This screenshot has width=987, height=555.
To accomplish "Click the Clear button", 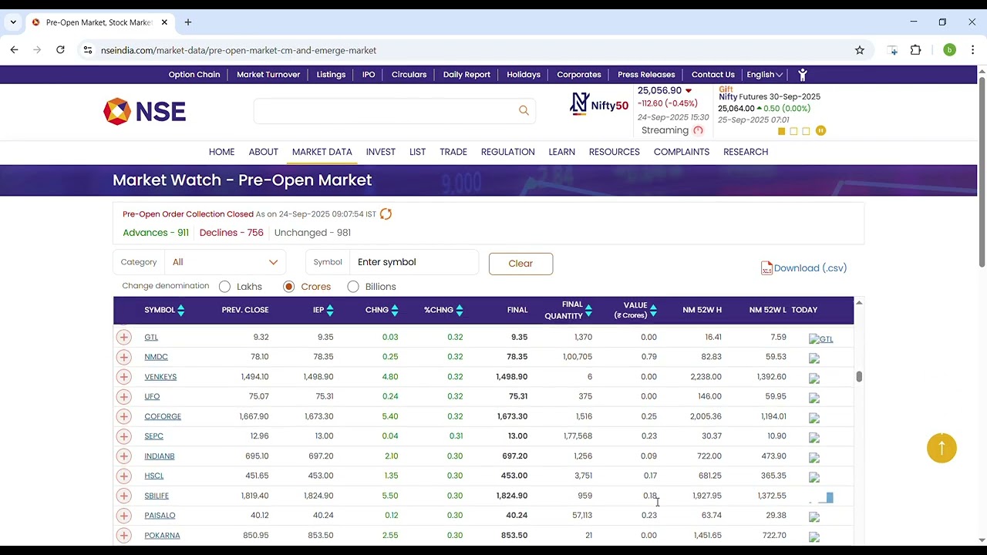I will click(520, 264).
